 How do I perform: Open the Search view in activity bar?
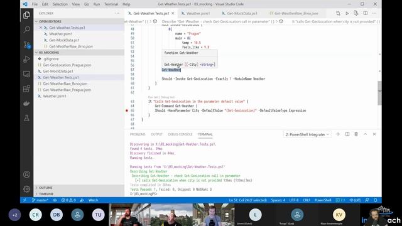pos(26,30)
